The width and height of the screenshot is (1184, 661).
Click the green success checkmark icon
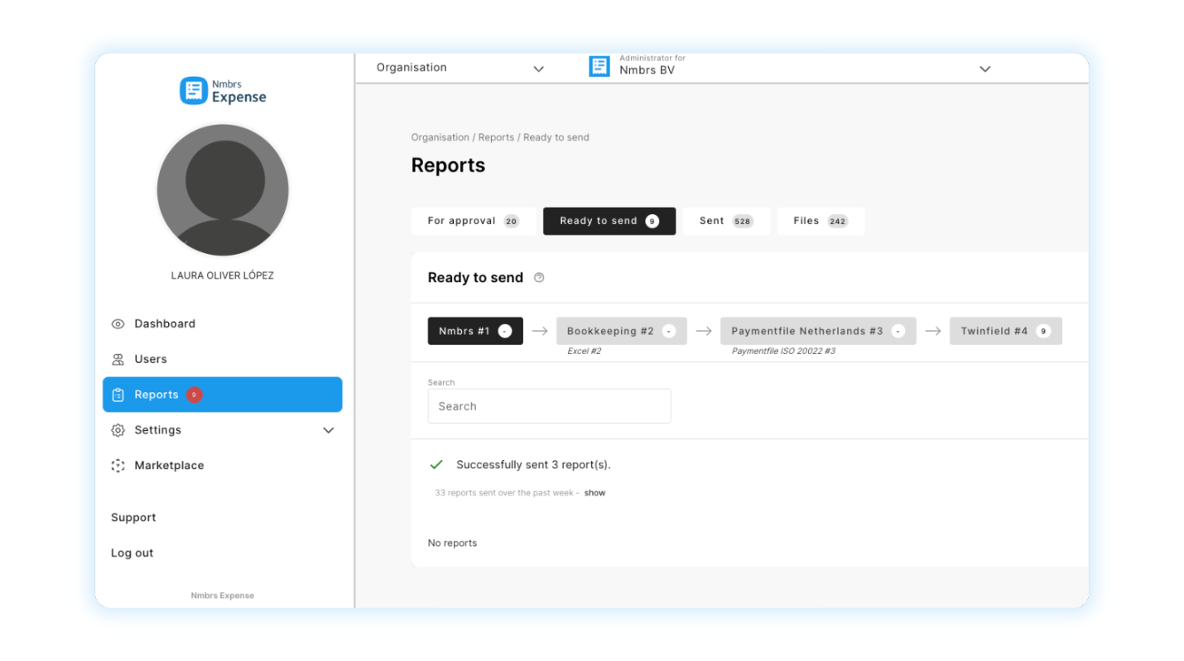click(x=436, y=465)
